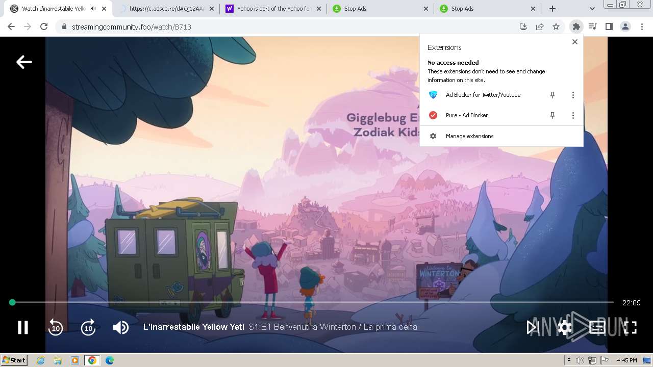Open a new browser tab
Viewport: 653px width, 367px height.
click(x=552, y=9)
